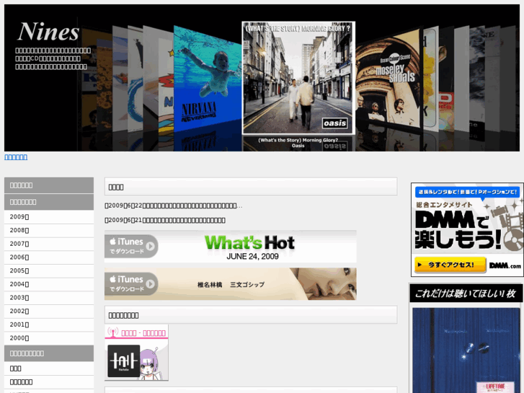Viewport: 524px width, 393px height.
Task: Click the gray sidebar header below 2000
Action: tap(49, 353)
